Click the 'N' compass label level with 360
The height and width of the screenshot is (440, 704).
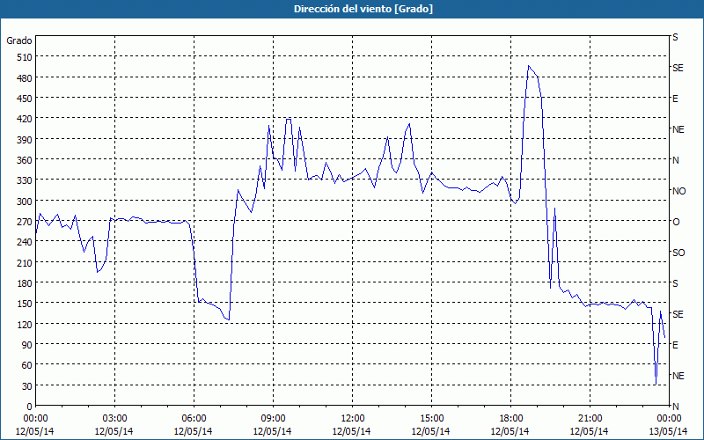click(x=675, y=160)
